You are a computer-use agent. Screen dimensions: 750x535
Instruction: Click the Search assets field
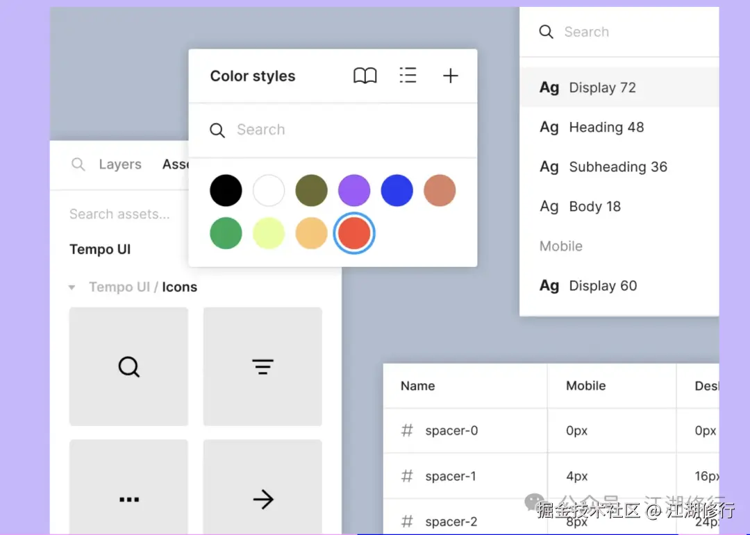tap(119, 214)
